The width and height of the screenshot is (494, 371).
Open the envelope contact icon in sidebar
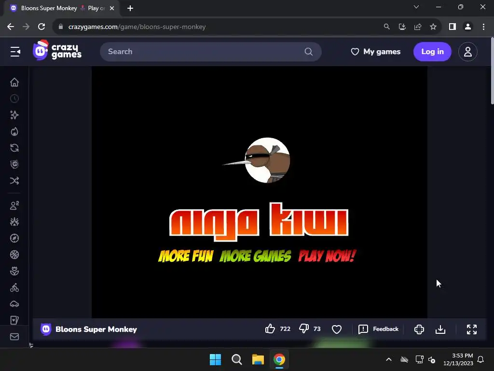click(14, 337)
